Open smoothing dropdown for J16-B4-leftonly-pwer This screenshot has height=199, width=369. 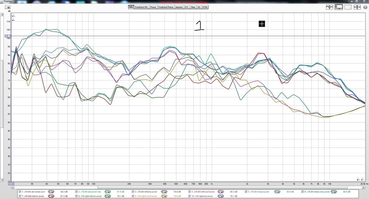(x=164, y=192)
